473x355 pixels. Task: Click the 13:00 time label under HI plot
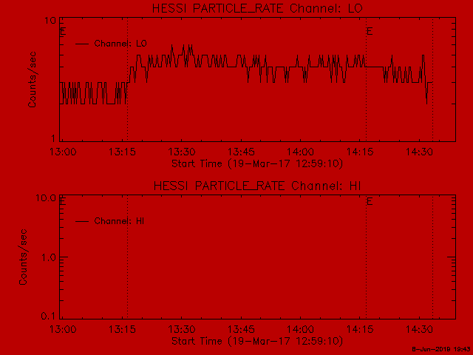coord(63,329)
